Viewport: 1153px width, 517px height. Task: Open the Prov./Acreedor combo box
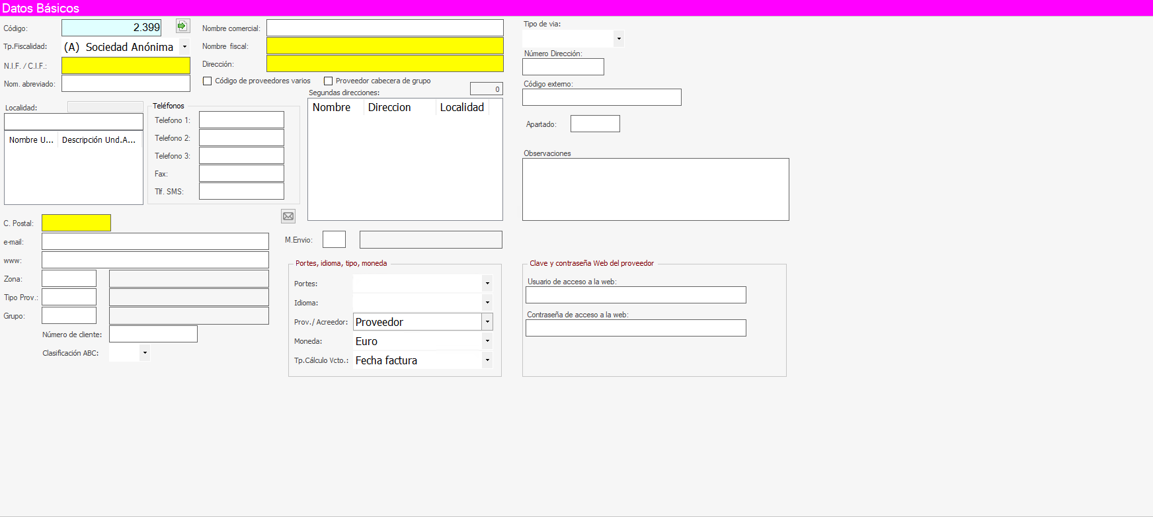pyautogui.click(x=487, y=322)
